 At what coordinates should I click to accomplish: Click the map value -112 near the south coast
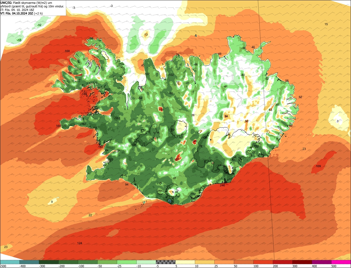pos(193,194)
